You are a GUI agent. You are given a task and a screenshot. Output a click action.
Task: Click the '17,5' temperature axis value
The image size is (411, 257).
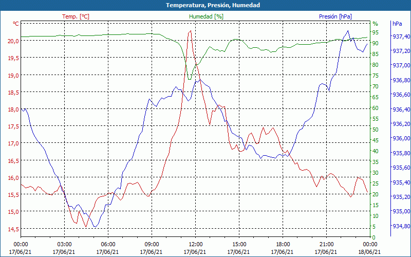13,126
